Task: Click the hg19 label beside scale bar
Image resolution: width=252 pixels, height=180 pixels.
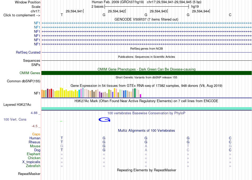Action: pos(195,7)
